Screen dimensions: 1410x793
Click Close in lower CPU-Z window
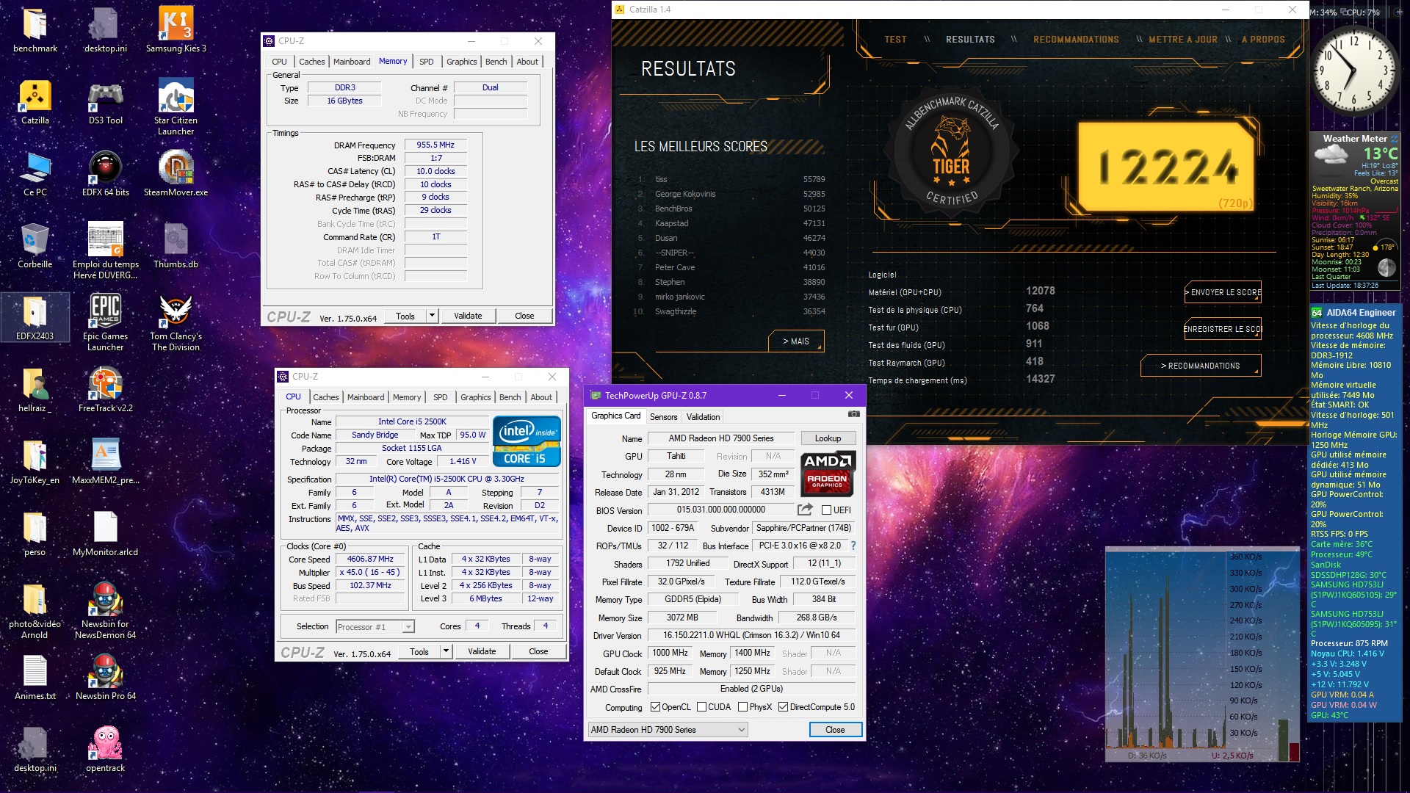538,651
